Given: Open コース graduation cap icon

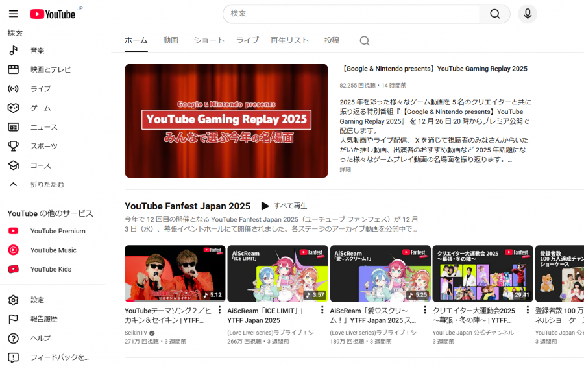Looking at the screenshot, I should point(14,165).
